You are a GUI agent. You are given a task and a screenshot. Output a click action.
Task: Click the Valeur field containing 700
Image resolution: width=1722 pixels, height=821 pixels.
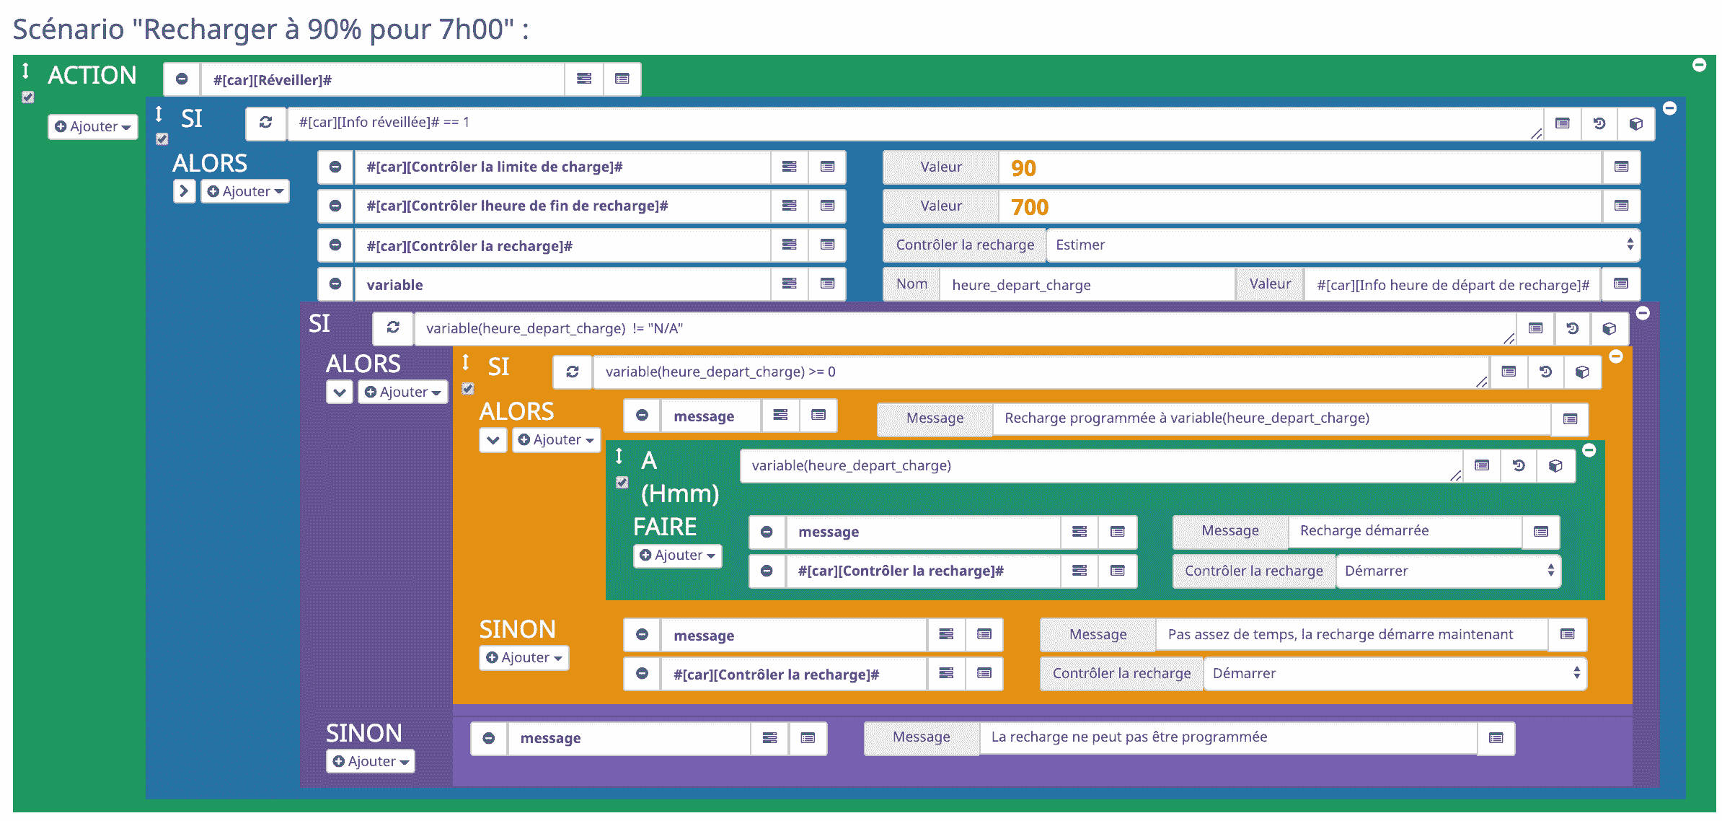1300,206
